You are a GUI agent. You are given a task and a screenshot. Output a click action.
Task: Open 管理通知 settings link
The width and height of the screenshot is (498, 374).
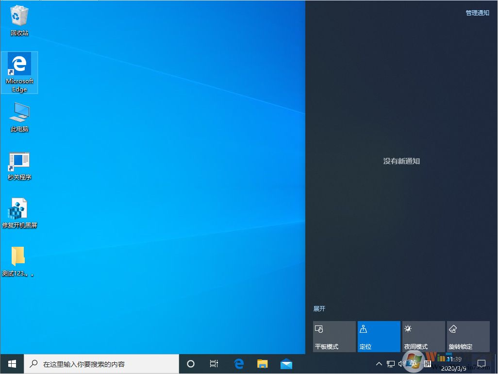coord(477,13)
